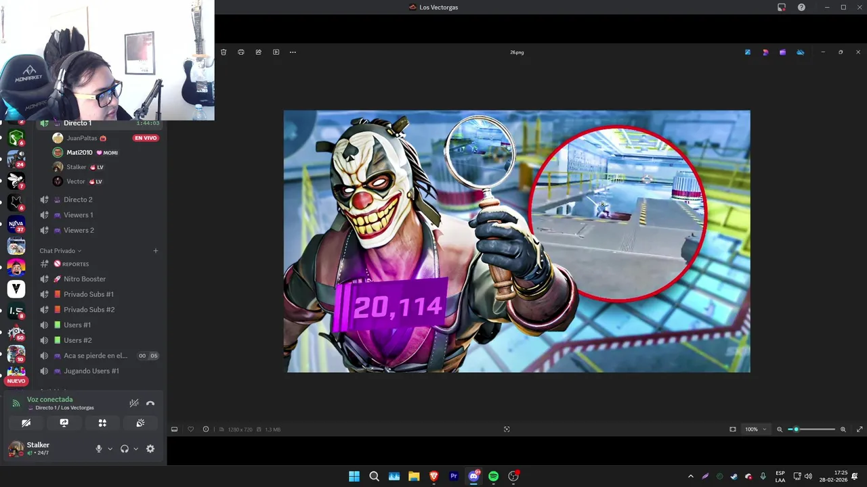Viewport: 867px width, 487px height.
Task: Open microphone input options arrow
Action: pyautogui.click(x=110, y=448)
